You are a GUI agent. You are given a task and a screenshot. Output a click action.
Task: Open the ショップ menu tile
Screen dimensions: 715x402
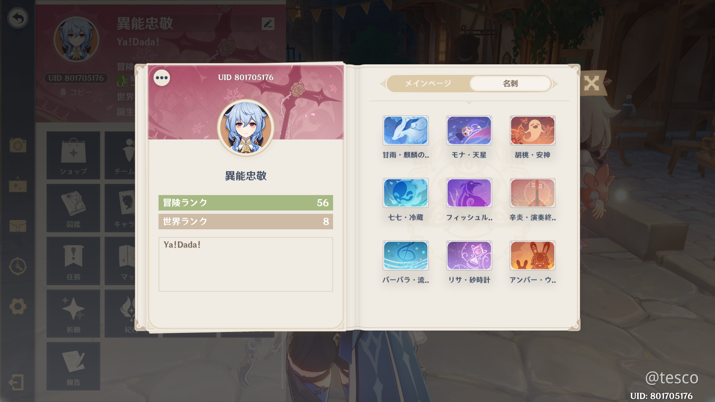[x=73, y=155]
